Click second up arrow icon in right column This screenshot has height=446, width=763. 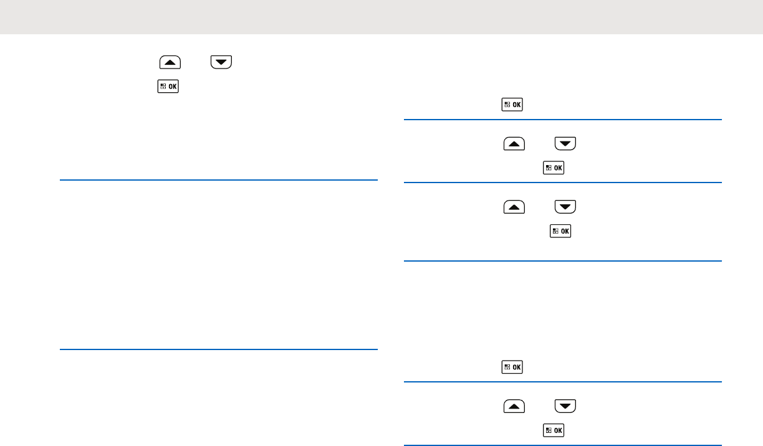tap(514, 207)
